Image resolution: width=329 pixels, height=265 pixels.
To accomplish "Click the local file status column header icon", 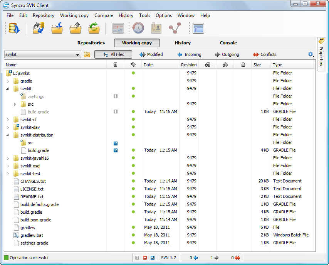I will tap(115, 65).
